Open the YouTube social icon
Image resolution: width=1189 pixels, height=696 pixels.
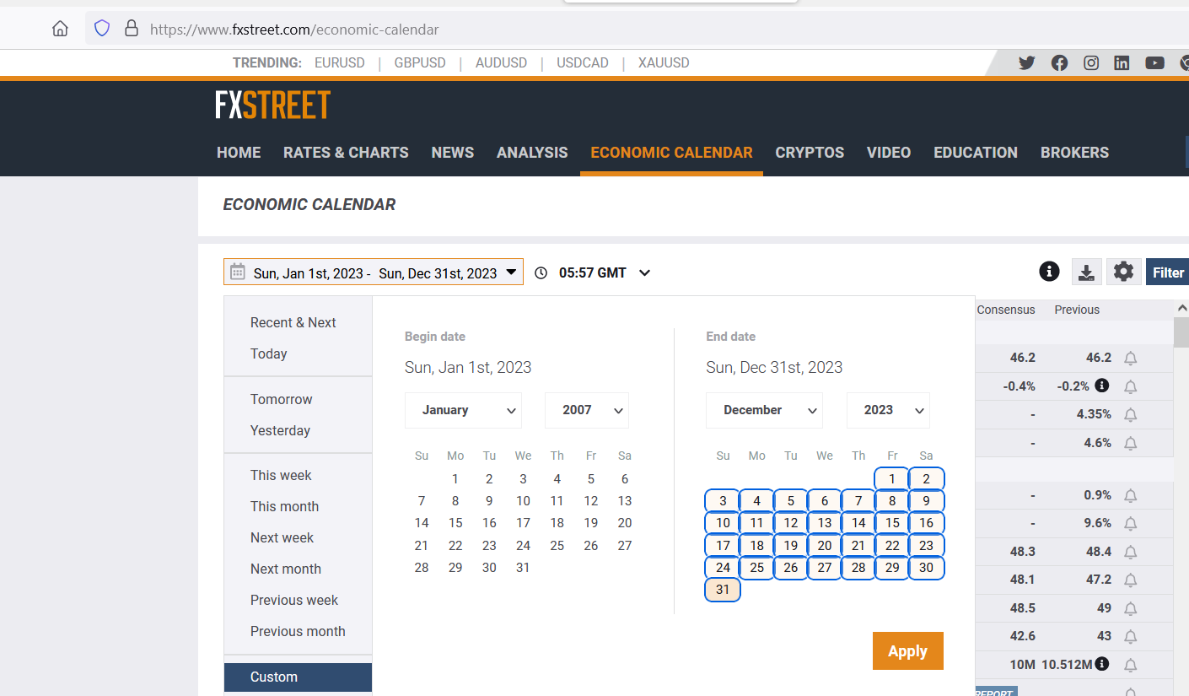(1154, 62)
